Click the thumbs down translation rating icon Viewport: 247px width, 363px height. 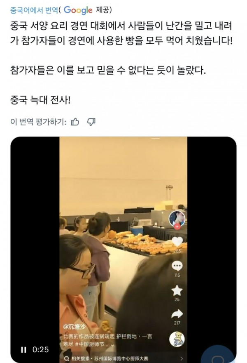[91, 122]
